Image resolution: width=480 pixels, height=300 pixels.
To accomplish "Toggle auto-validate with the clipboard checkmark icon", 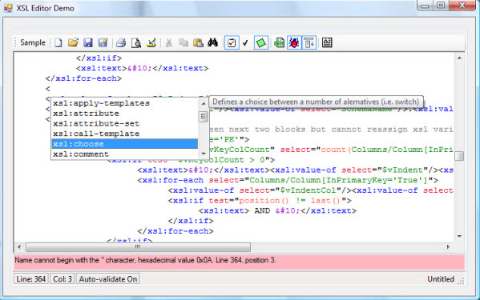I will point(232,42).
